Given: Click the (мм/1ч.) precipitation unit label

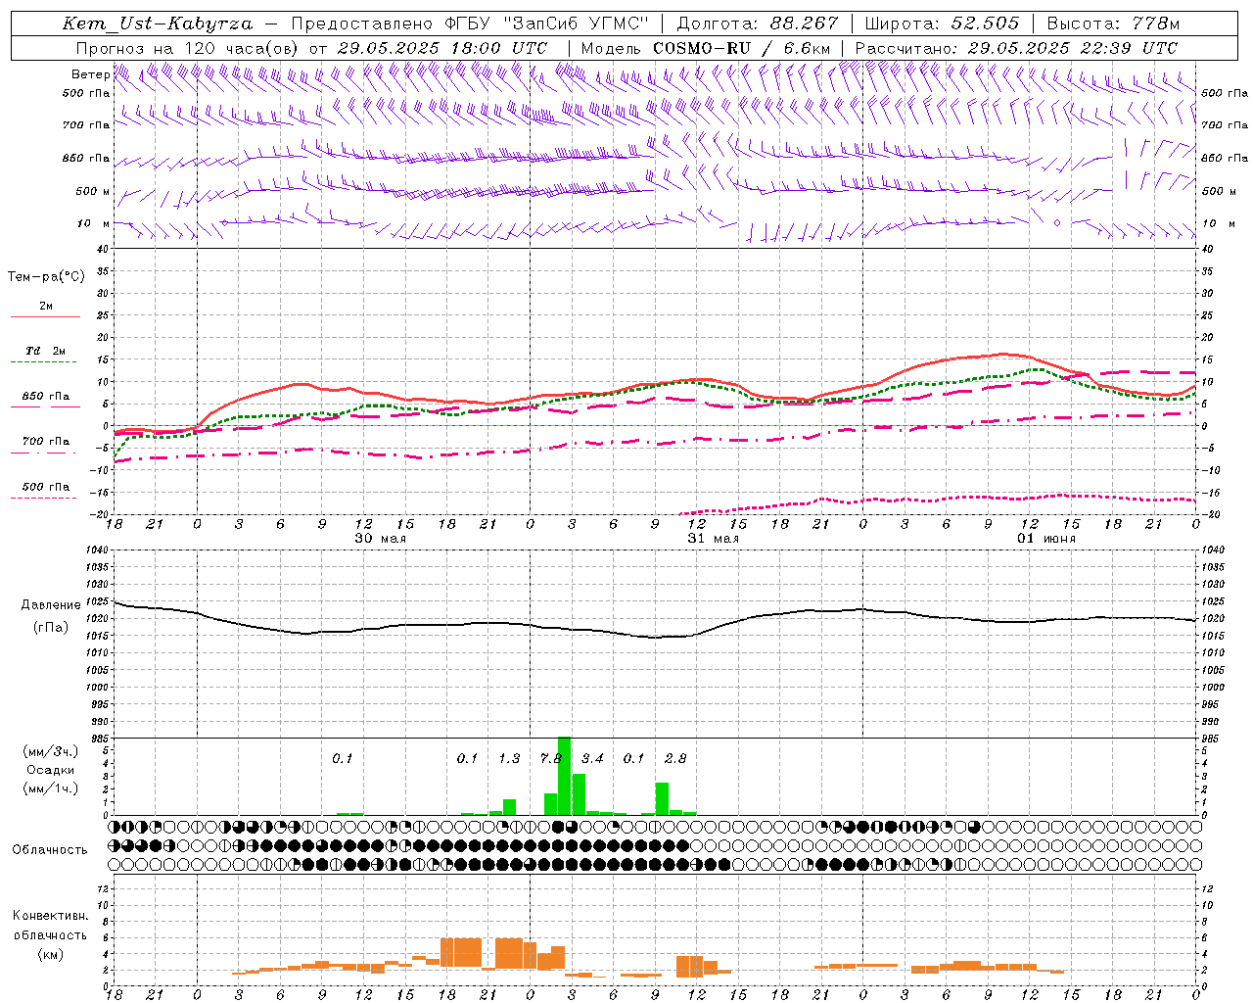Looking at the screenshot, I should click(x=51, y=788).
